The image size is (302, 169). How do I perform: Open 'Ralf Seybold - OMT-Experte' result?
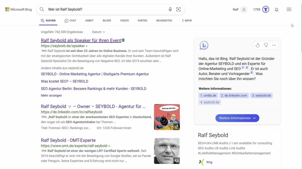[x=68, y=140]
